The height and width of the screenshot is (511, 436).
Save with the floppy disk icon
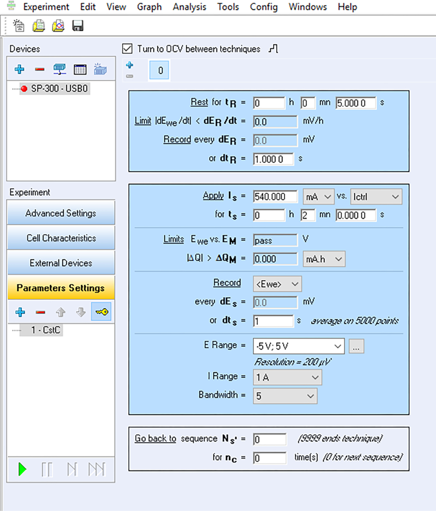78,26
